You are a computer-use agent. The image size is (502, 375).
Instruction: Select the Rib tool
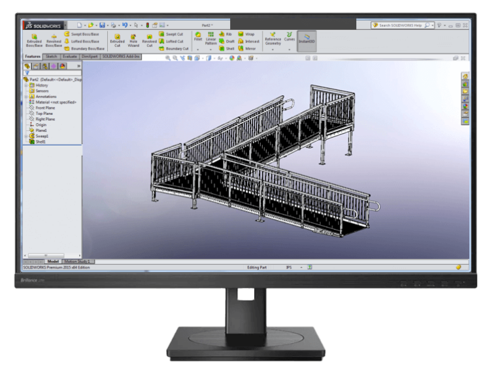(226, 34)
